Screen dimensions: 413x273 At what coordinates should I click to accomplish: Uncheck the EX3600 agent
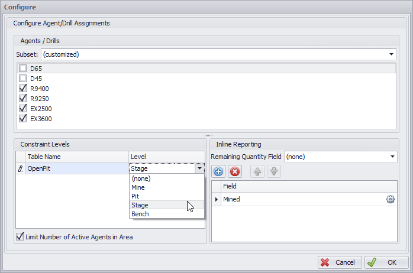pos(22,118)
